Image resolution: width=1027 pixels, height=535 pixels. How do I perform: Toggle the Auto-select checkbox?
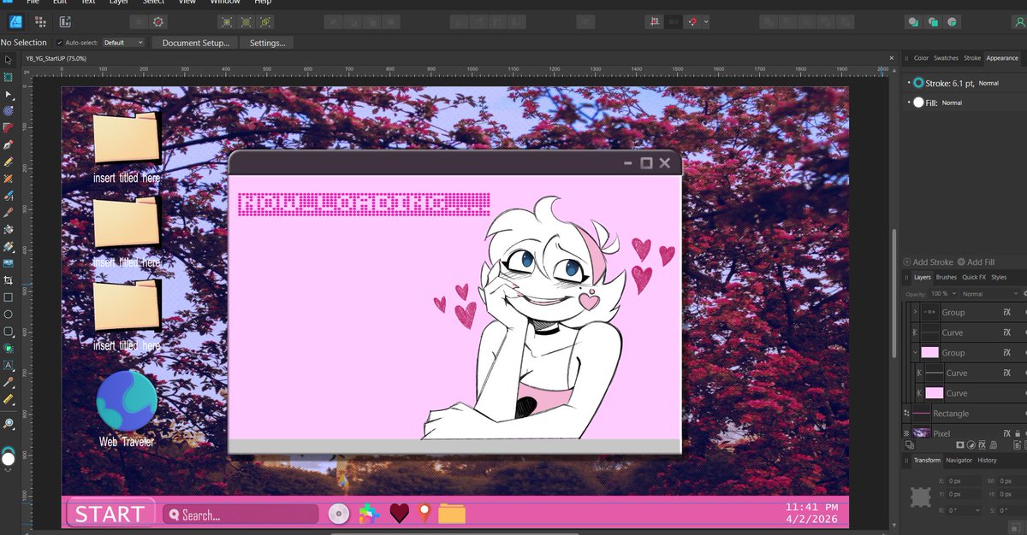(59, 42)
